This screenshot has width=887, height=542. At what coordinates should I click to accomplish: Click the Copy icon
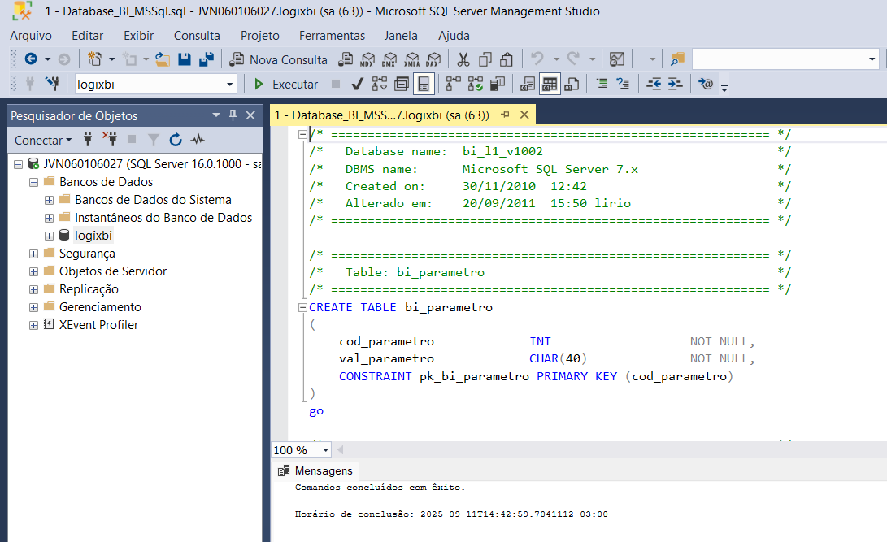pyautogui.click(x=485, y=59)
